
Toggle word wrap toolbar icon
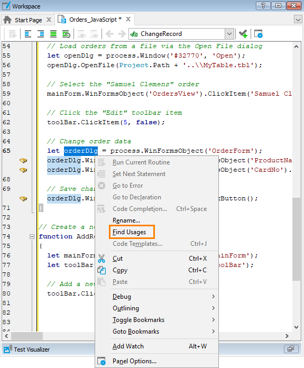66,34
